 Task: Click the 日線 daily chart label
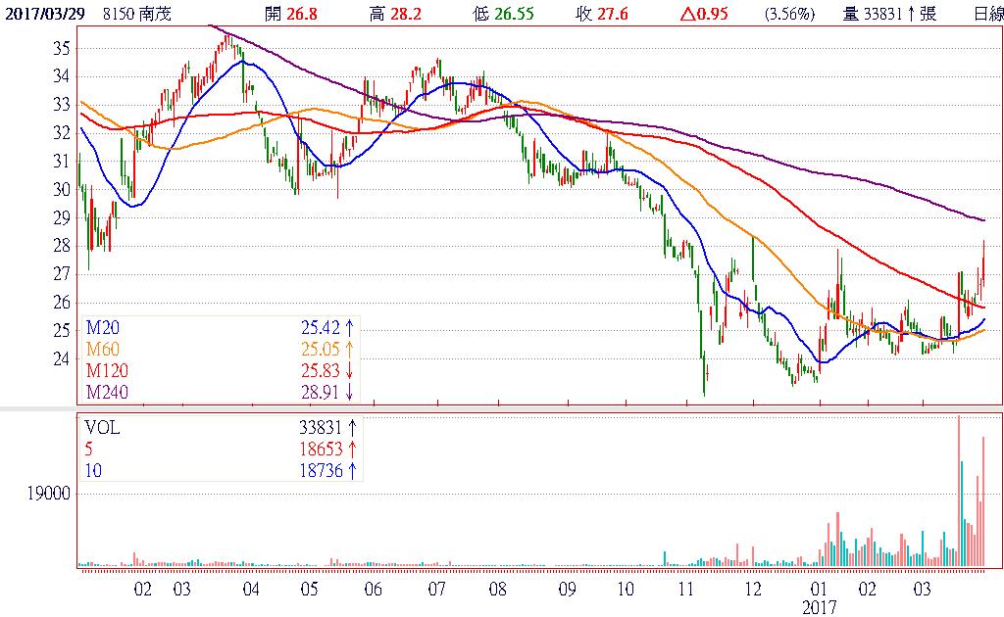(x=987, y=13)
